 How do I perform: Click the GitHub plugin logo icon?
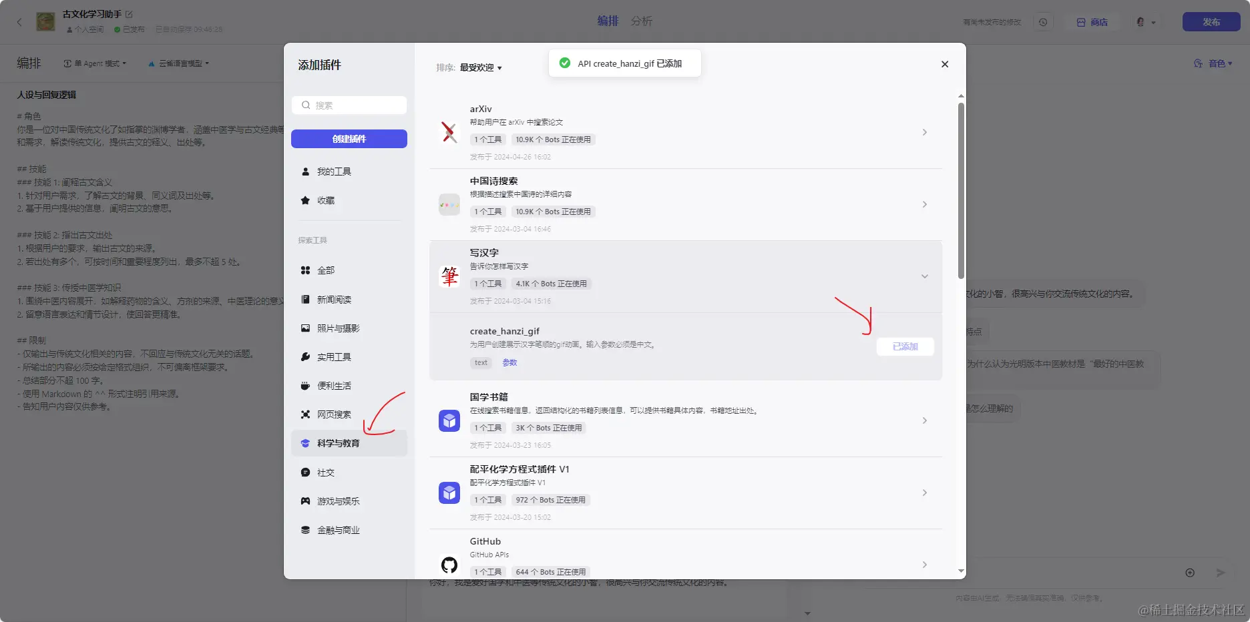[449, 565]
